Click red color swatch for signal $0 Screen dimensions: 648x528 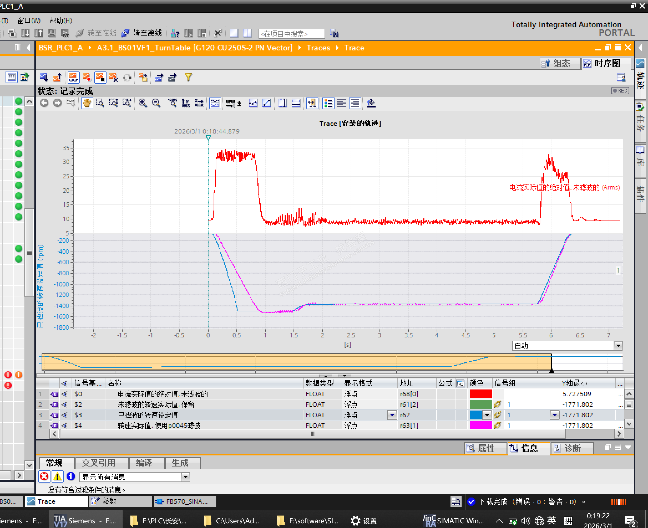tap(480, 394)
